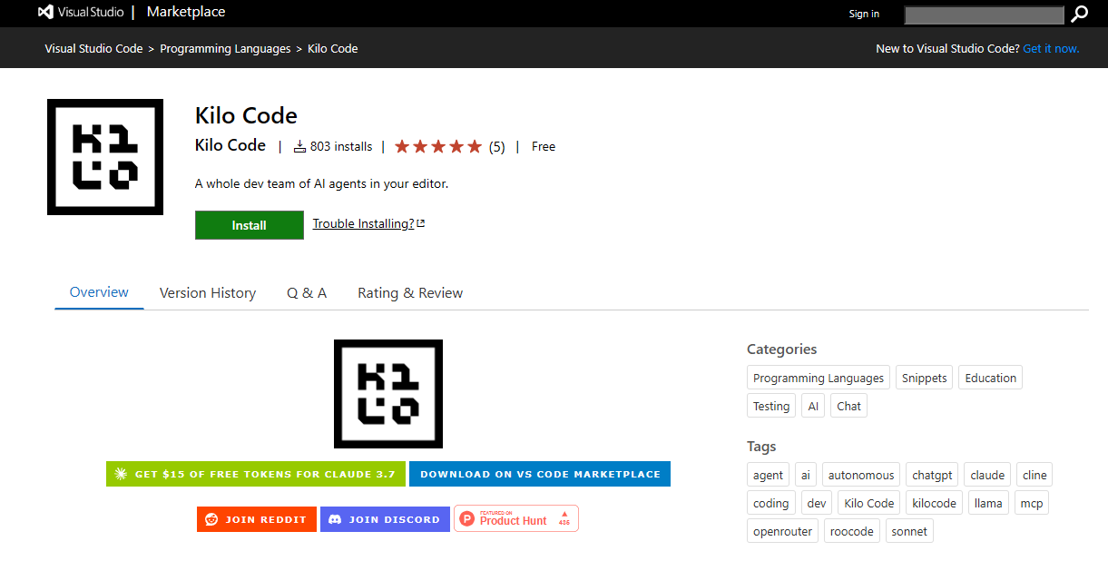Click the Marketplace header link

click(186, 12)
